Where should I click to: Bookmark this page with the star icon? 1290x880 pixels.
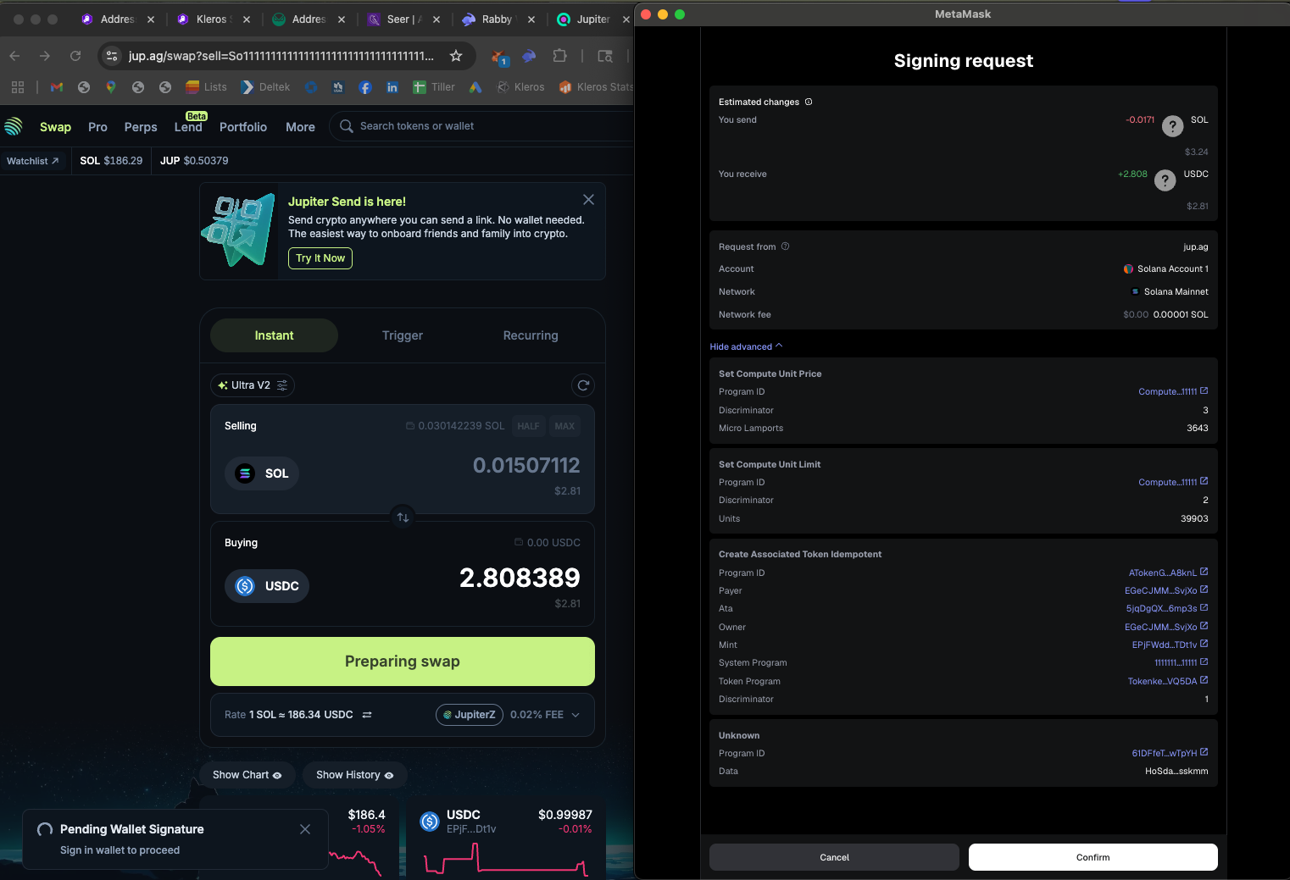click(456, 56)
